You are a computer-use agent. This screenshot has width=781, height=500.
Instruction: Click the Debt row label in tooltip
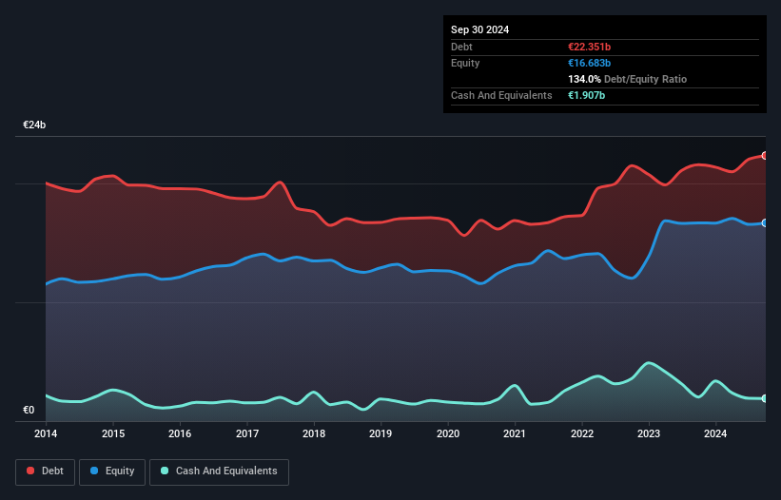pyautogui.click(x=461, y=47)
